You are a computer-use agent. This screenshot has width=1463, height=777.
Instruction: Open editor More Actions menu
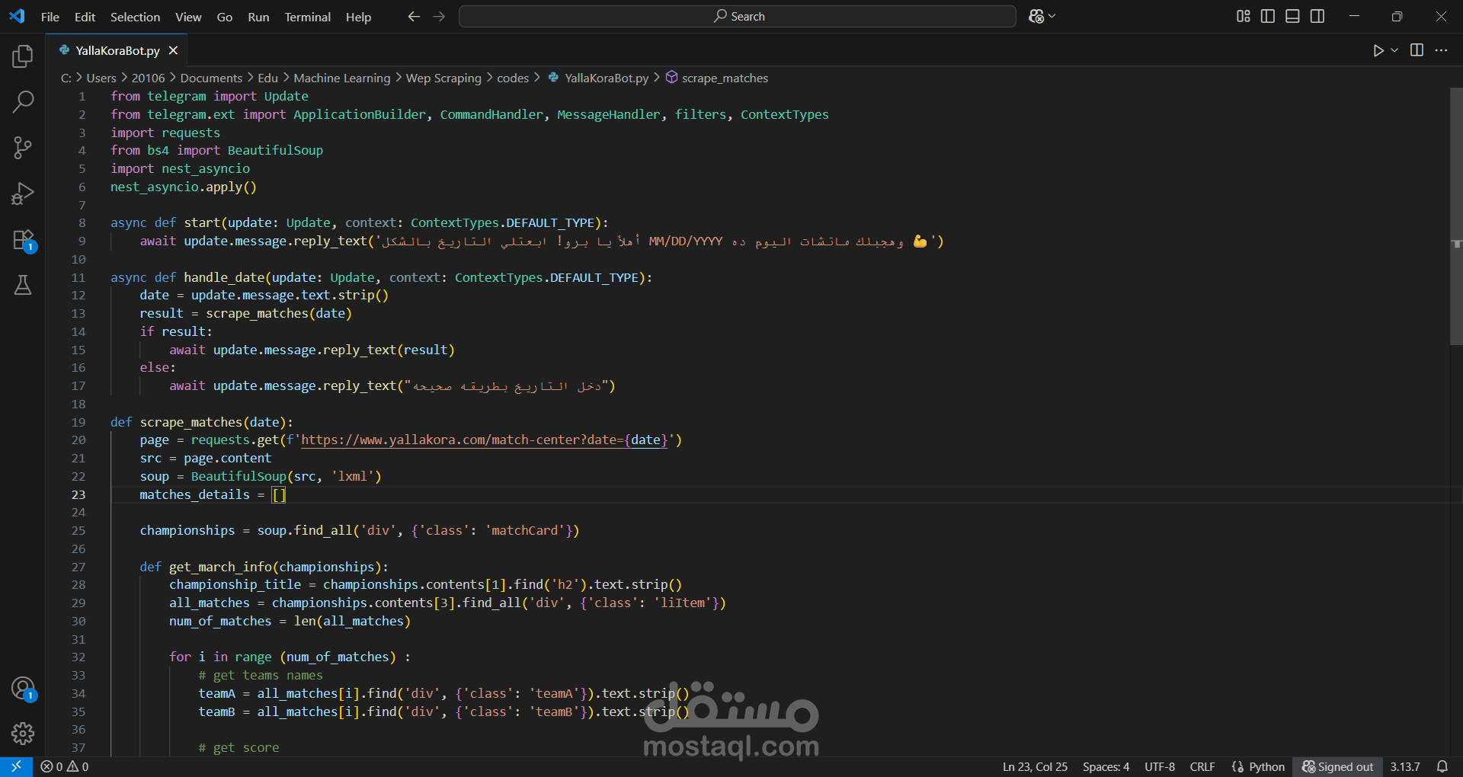pyautogui.click(x=1441, y=50)
